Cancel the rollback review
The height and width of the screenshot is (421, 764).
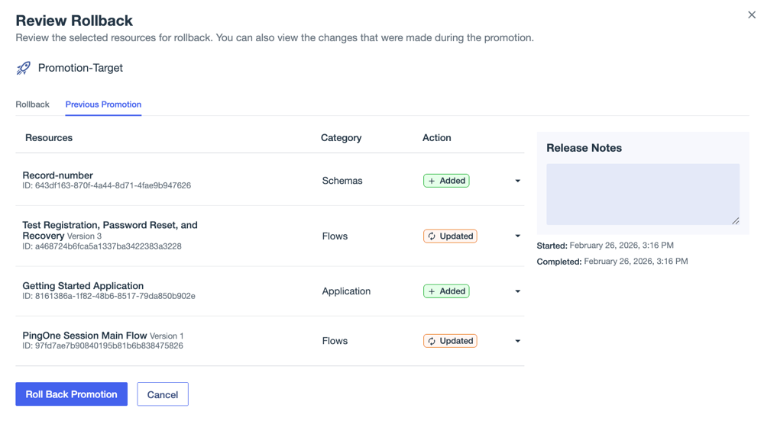pos(163,394)
